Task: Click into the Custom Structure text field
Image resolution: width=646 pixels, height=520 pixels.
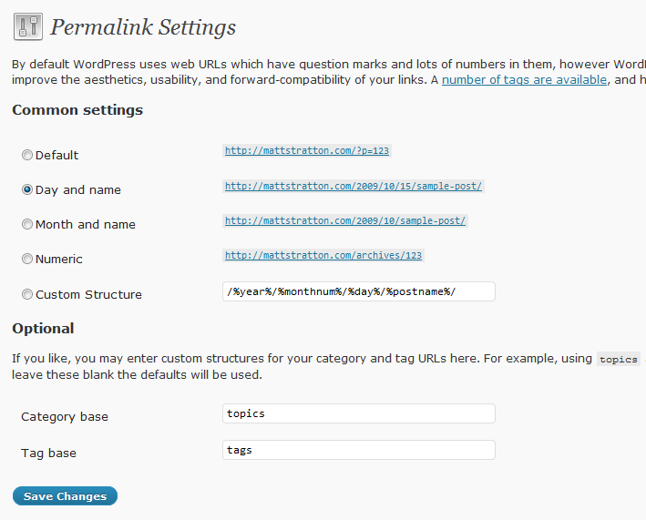Action: point(359,291)
